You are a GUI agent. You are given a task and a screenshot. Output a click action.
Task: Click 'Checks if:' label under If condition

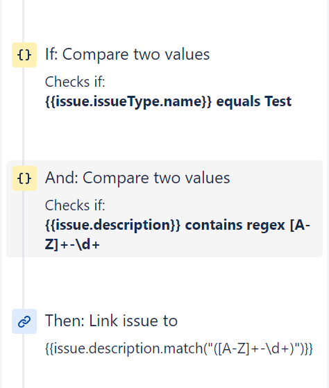pos(75,82)
